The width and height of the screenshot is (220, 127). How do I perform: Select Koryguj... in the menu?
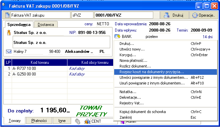[166, 55]
